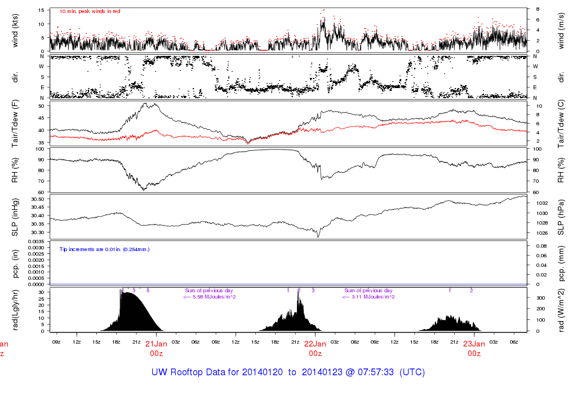Click the '30.30' tick on the SLP axis
The image size is (577, 395).
(x=38, y=232)
